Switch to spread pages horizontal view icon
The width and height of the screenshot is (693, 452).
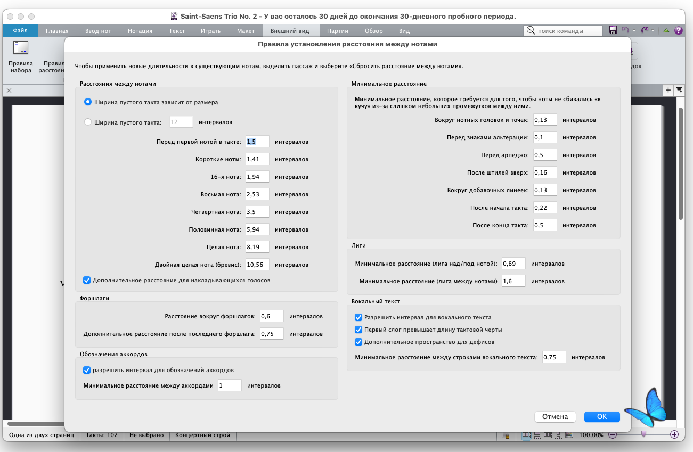[526, 435]
